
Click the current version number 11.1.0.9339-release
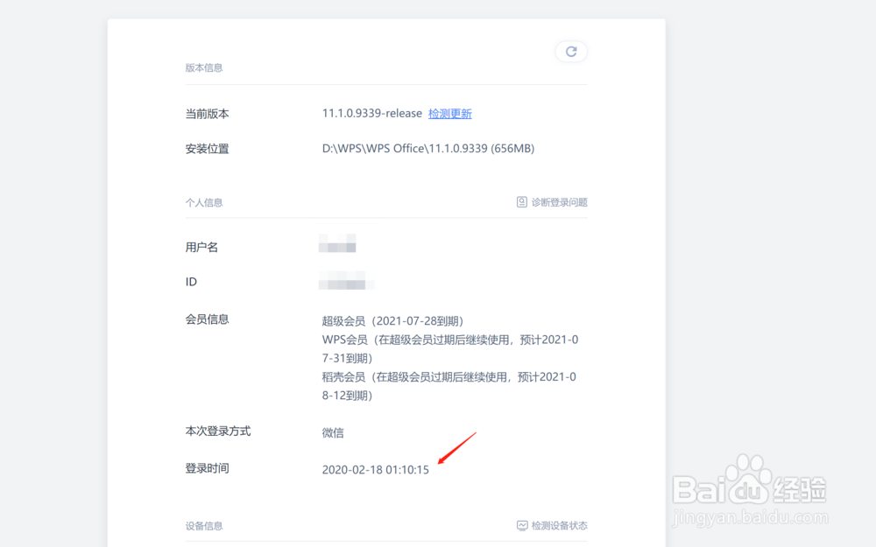(x=370, y=113)
